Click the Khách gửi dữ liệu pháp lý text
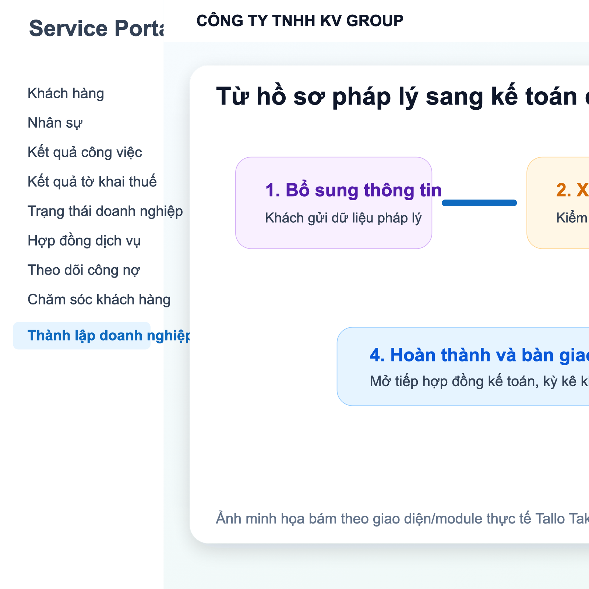Image resolution: width=589 pixels, height=589 pixels. tap(343, 218)
